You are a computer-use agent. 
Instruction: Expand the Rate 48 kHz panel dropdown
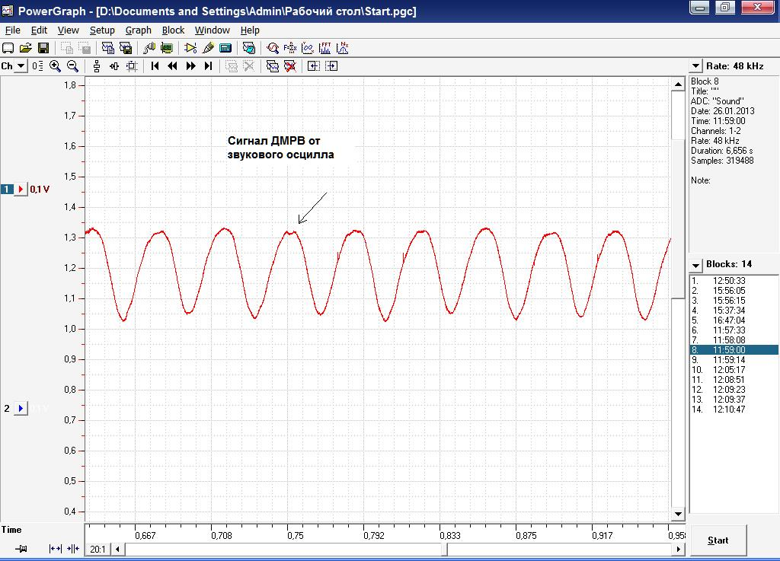click(695, 66)
